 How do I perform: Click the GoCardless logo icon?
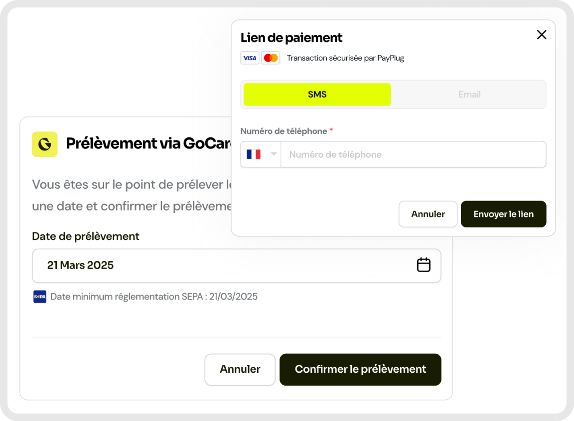(x=45, y=144)
